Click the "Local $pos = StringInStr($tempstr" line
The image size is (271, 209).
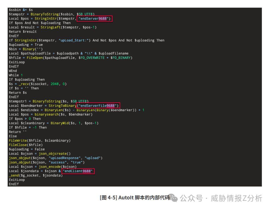[60, 19]
